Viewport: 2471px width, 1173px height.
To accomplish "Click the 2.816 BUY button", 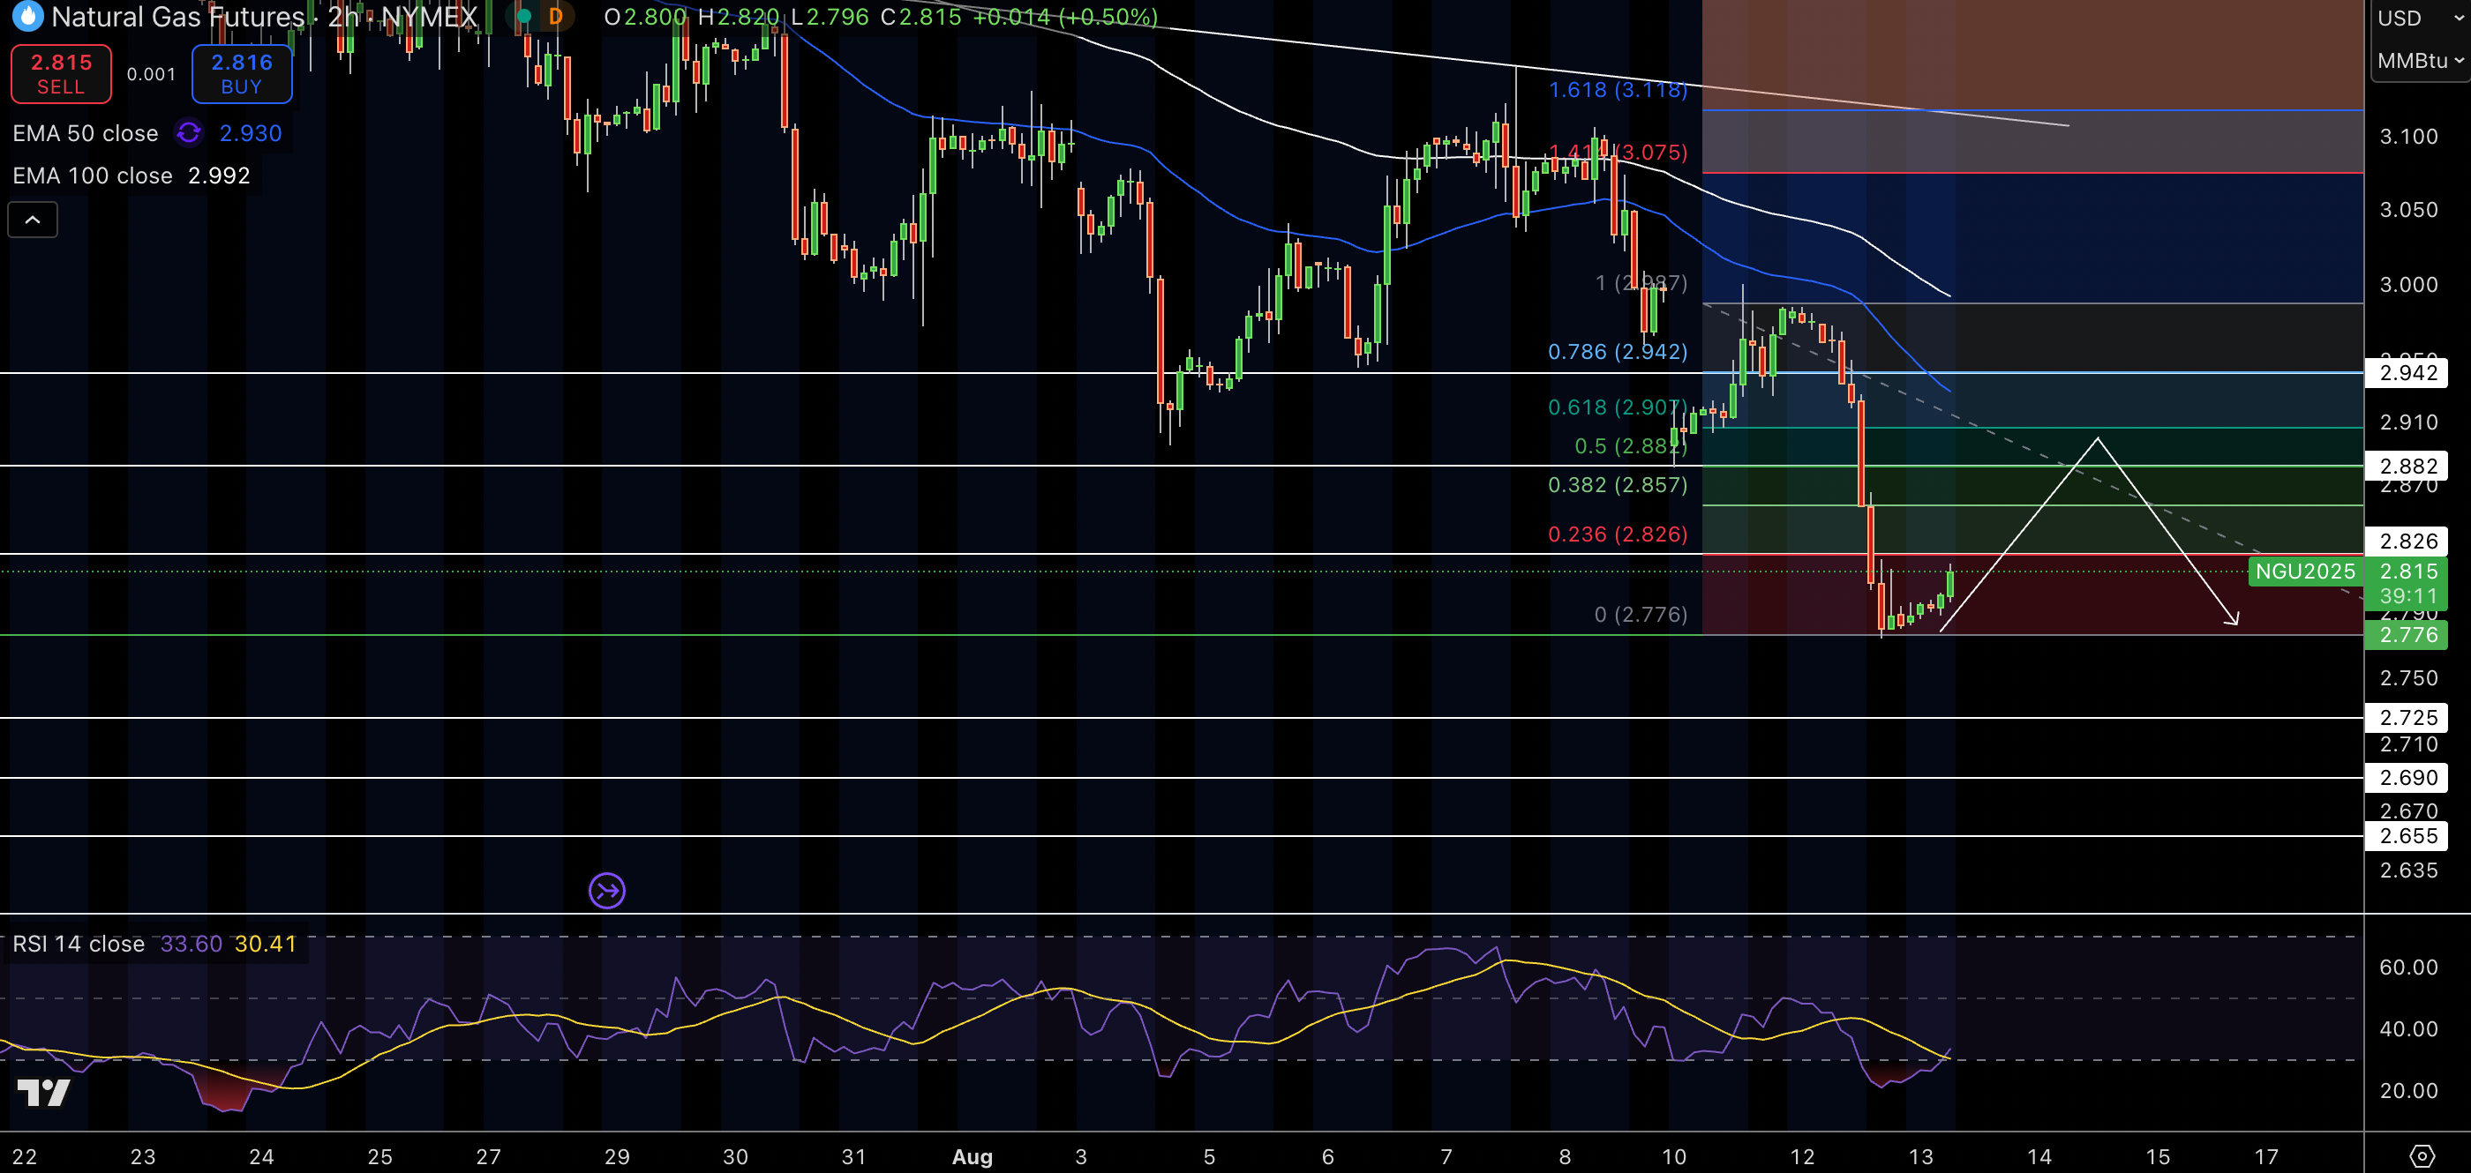I will [242, 74].
